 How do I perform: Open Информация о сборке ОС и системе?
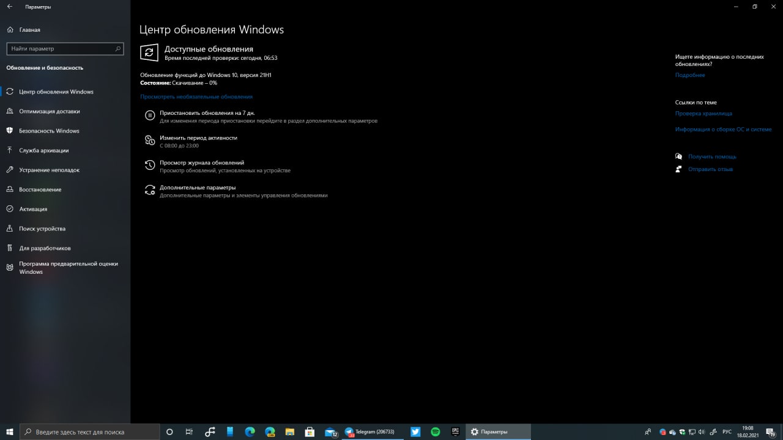pos(724,130)
